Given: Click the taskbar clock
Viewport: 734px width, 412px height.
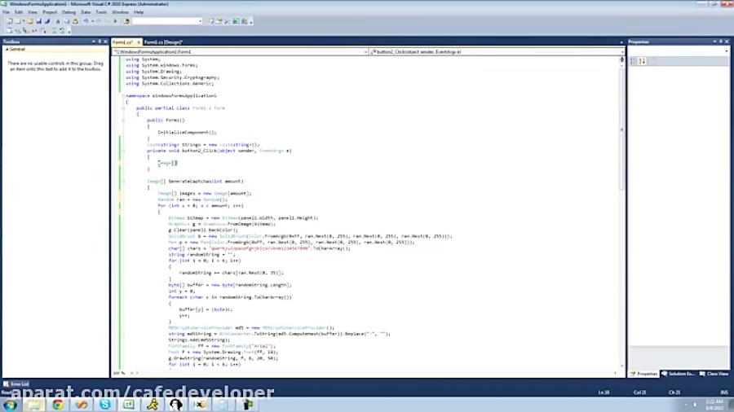Looking at the screenshot, I should click(x=714, y=405).
